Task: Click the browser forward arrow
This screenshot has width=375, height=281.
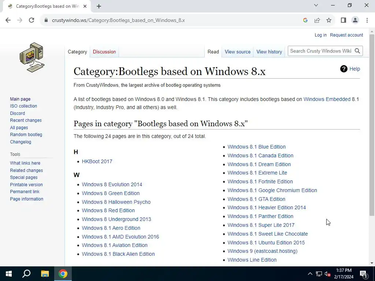Action: click(x=20, y=20)
